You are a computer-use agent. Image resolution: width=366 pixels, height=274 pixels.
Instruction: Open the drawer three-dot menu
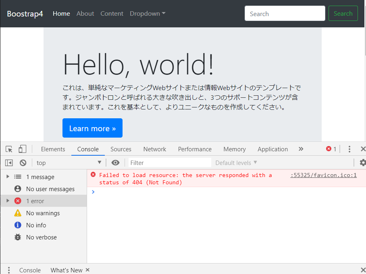8,270
